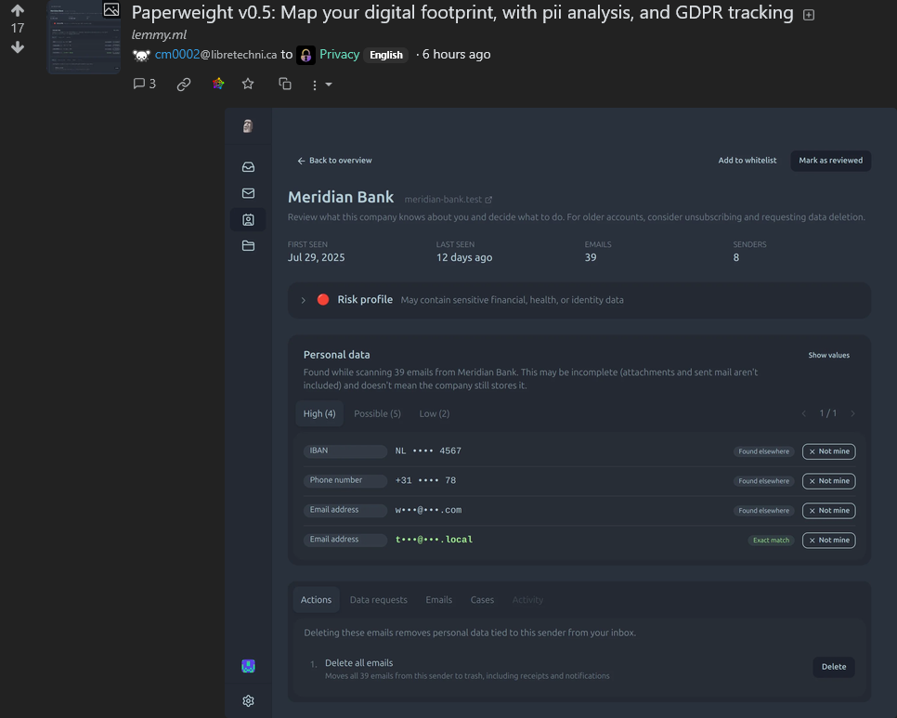Click the value +31 •••• 78
The image size is (897, 718).
tap(425, 480)
